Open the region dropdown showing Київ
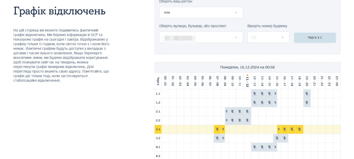 pyautogui.click(x=201, y=13)
